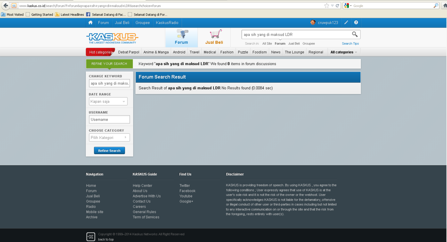Open Mobile site footer link
This screenshot has width=447, height=242.
coord(95,212)
